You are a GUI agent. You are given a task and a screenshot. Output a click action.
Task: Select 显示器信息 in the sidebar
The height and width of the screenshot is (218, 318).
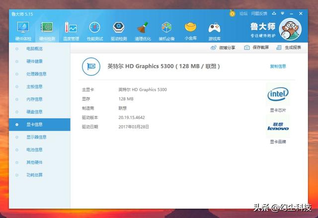(x=40, y=137)
